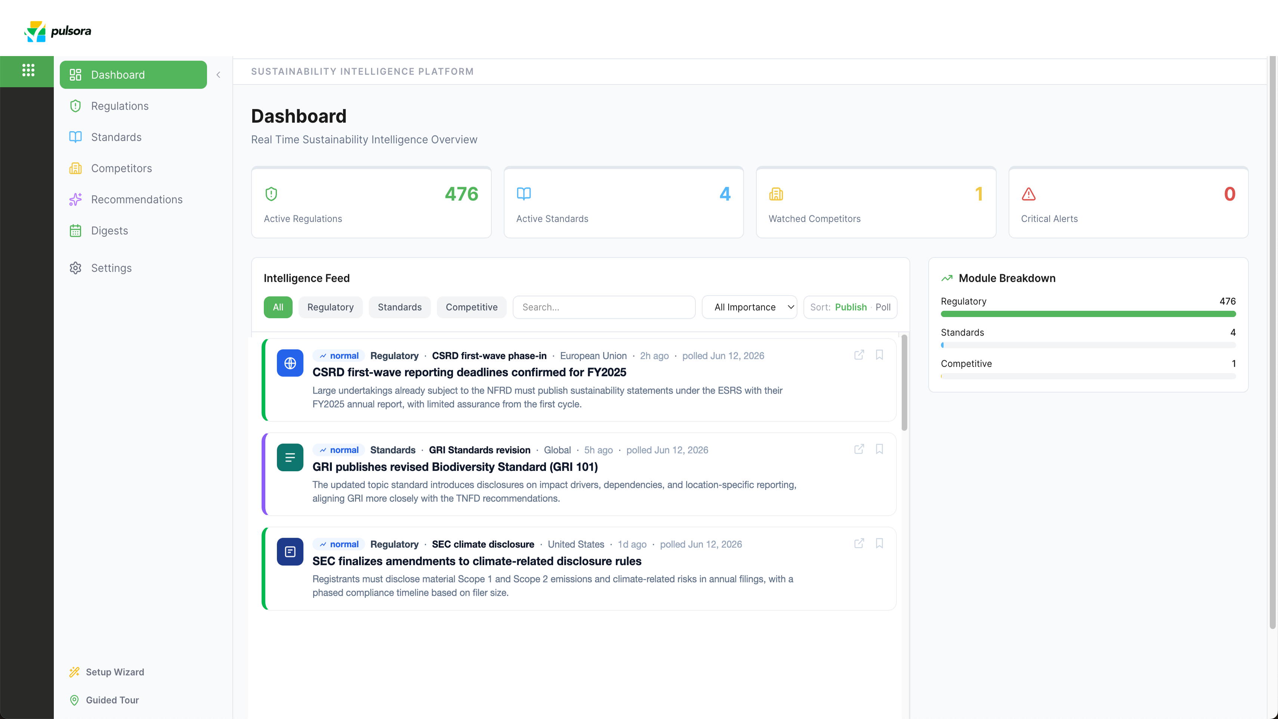Filter feed by Competitive

pos(471,307)
